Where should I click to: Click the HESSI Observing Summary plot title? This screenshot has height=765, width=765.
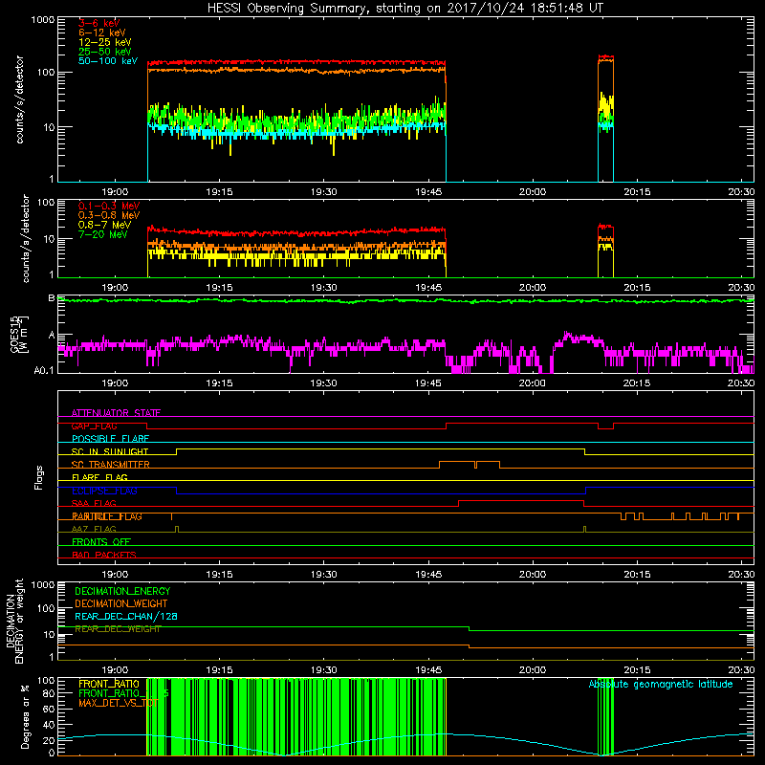405,8
